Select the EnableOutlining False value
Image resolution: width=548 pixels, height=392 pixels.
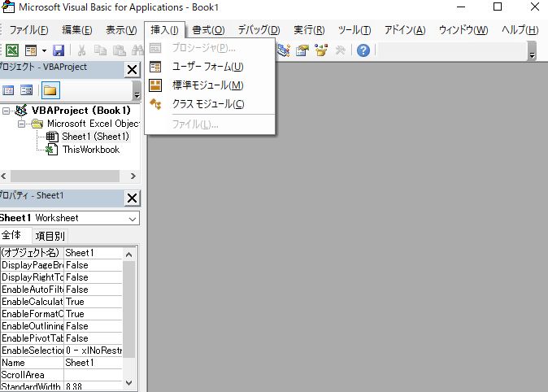(93, 326)
